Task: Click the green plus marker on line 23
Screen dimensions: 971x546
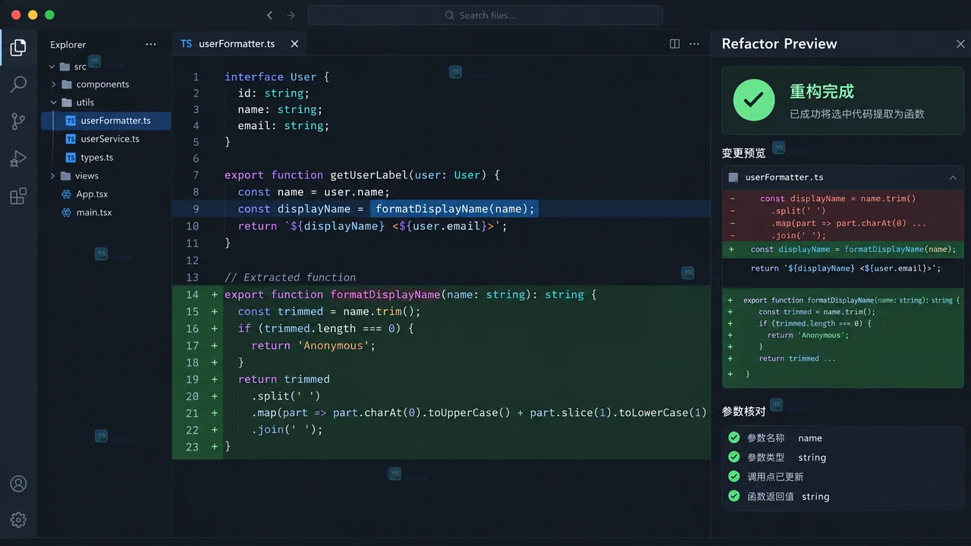Action: point(215,447)
